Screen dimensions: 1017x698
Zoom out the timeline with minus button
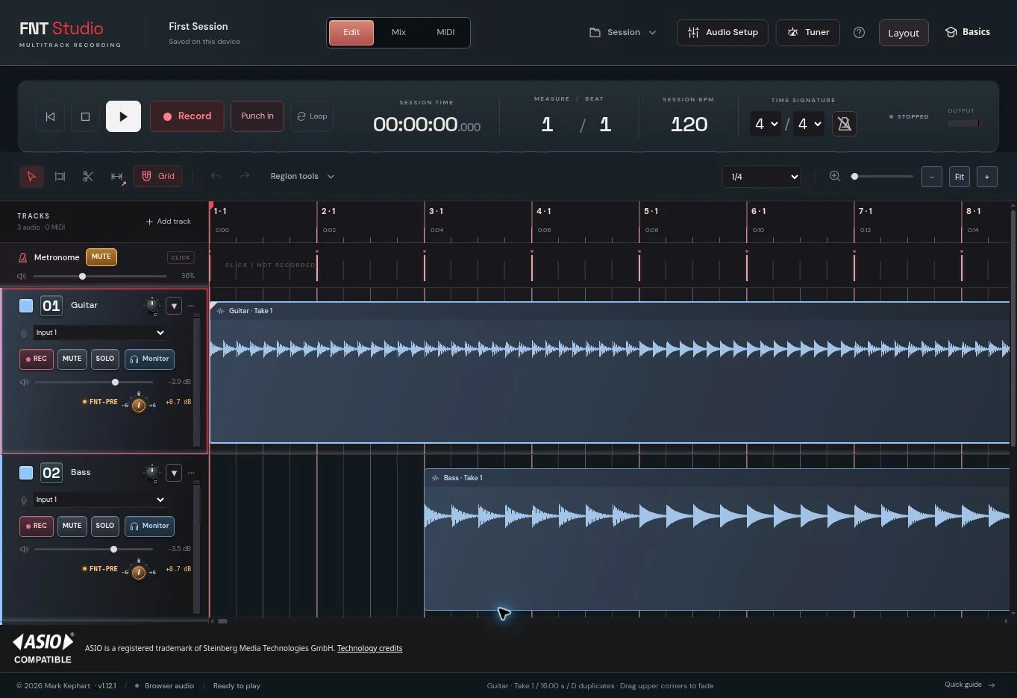tap(932, 177)
